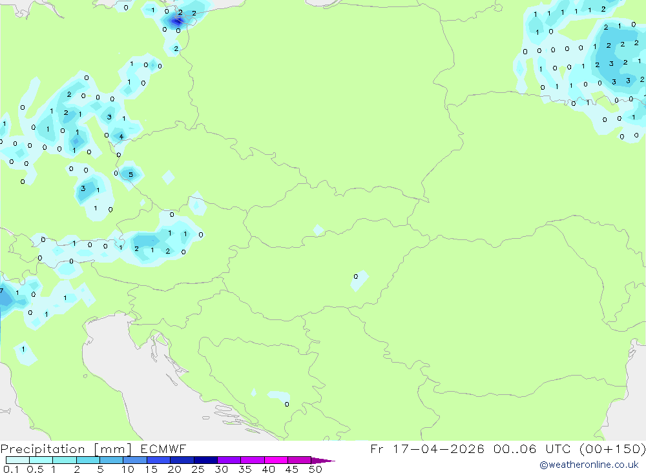Screen dimensions: 646x473
Task: Click the legend scale label '35'
Action: 245,469
